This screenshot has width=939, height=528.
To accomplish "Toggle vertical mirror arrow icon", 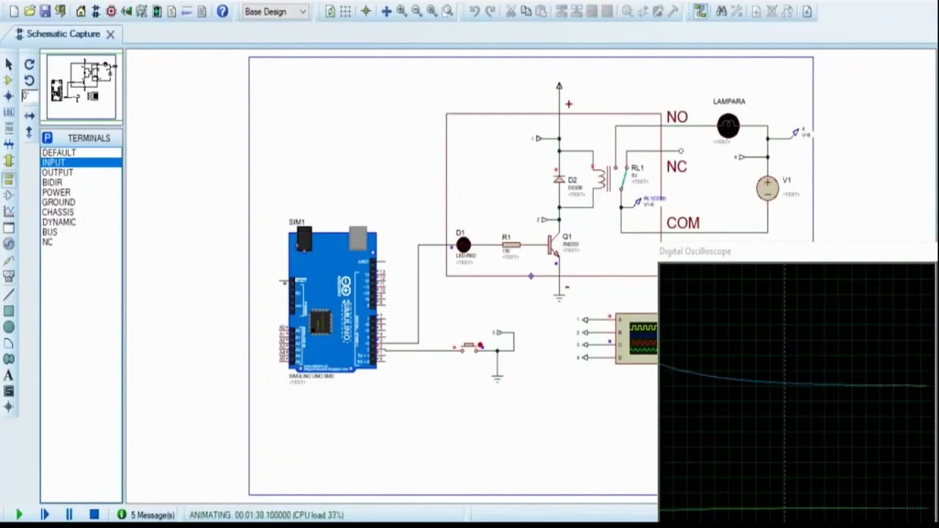I will (x=29, y=132).
